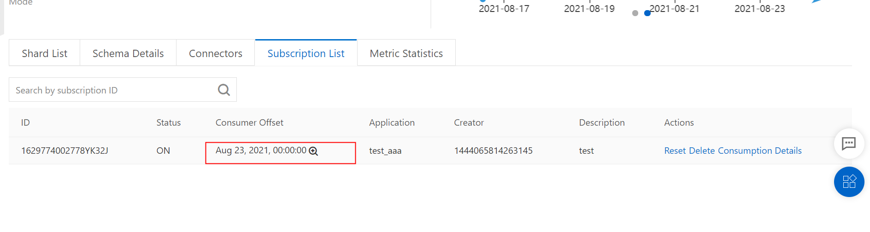Click subscription ID 1629774002778YK32J
This screenshot has width=870, height=232.
pos(65,151)
